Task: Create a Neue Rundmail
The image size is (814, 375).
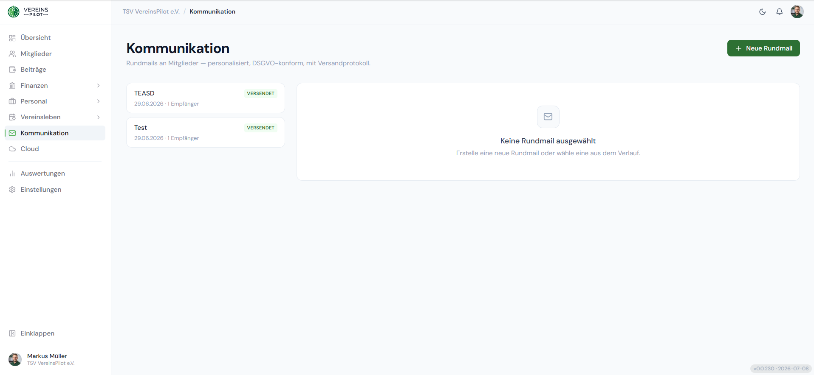Action: [x=763, y=48]
